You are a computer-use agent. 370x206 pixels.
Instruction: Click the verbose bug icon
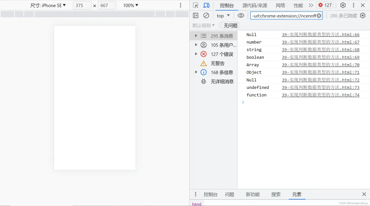pyautogui.click(x=203, y=82)
